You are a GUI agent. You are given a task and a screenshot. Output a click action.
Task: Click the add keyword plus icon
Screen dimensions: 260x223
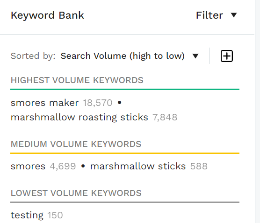(227, 56)
